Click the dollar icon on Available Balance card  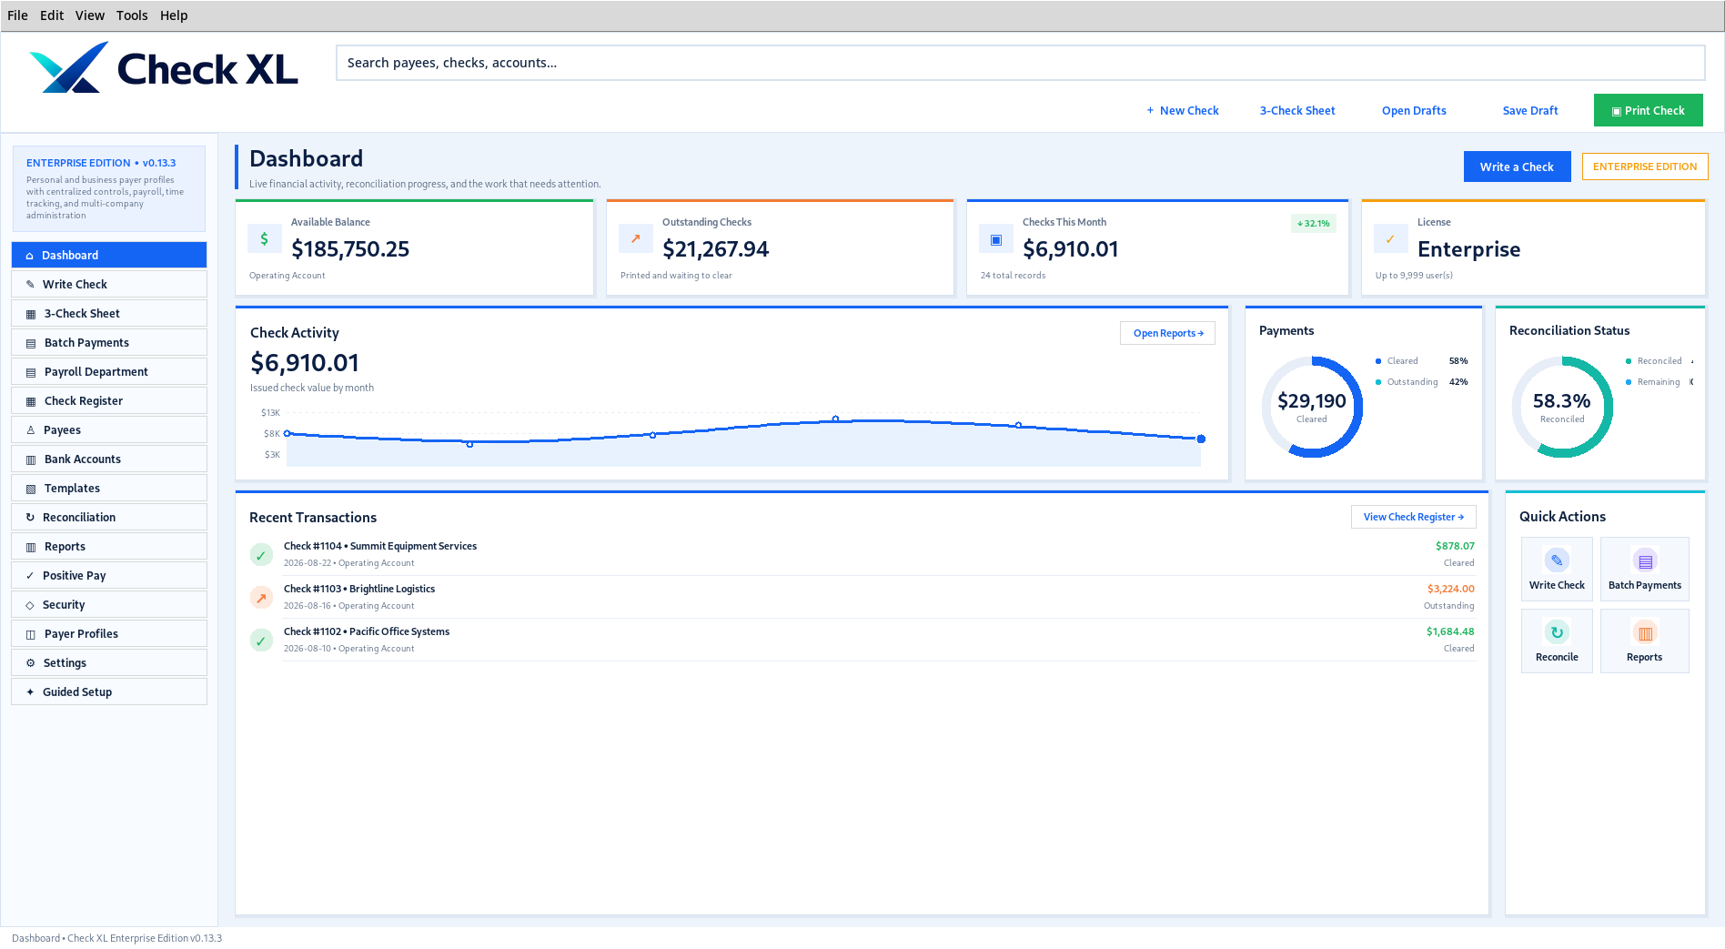[265, 239]
